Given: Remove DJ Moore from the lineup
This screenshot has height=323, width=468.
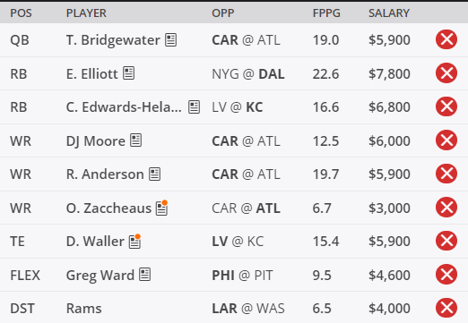Looking at the screenshot, I should click(x=446, y=140).
